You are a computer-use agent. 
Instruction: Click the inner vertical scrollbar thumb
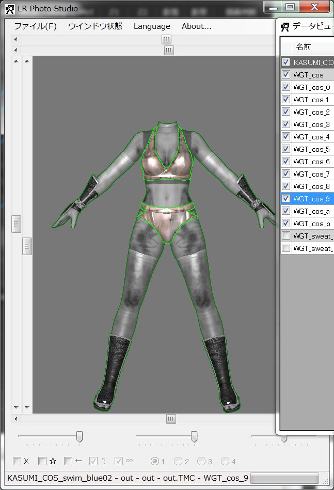click(27, 246)
